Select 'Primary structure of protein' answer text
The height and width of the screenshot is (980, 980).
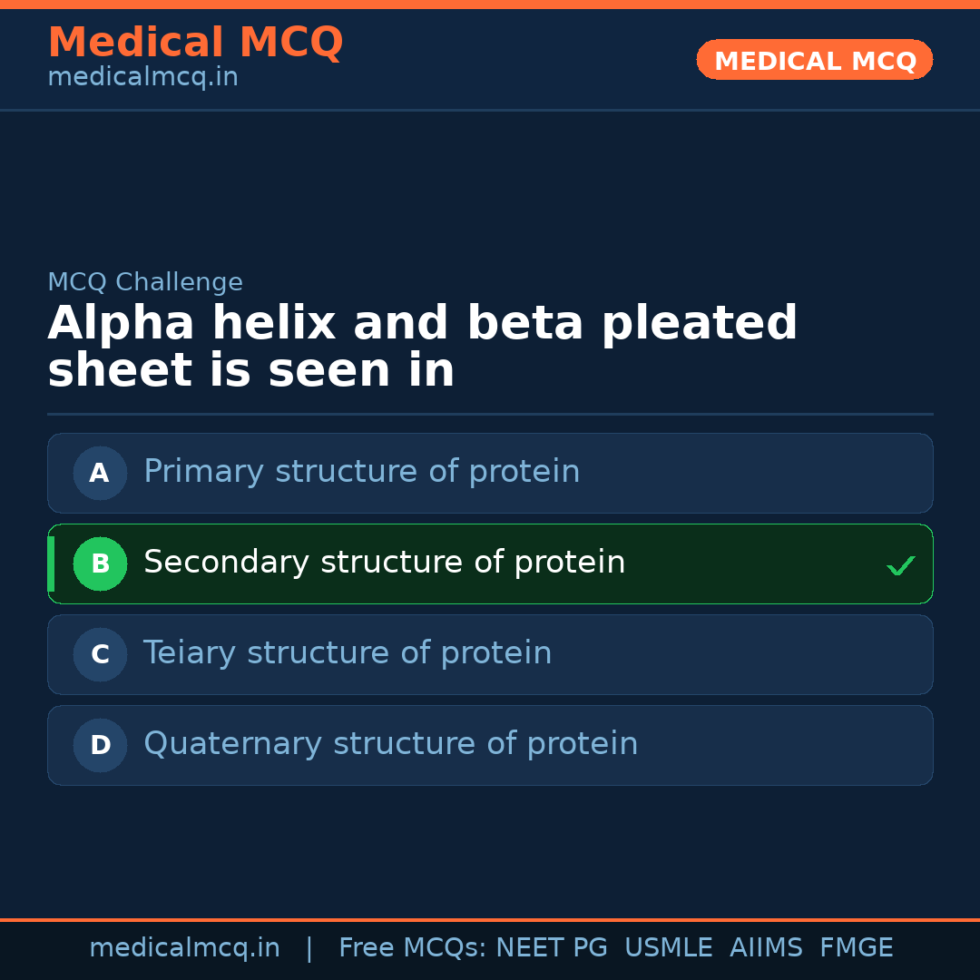click(x=361, y=472)
